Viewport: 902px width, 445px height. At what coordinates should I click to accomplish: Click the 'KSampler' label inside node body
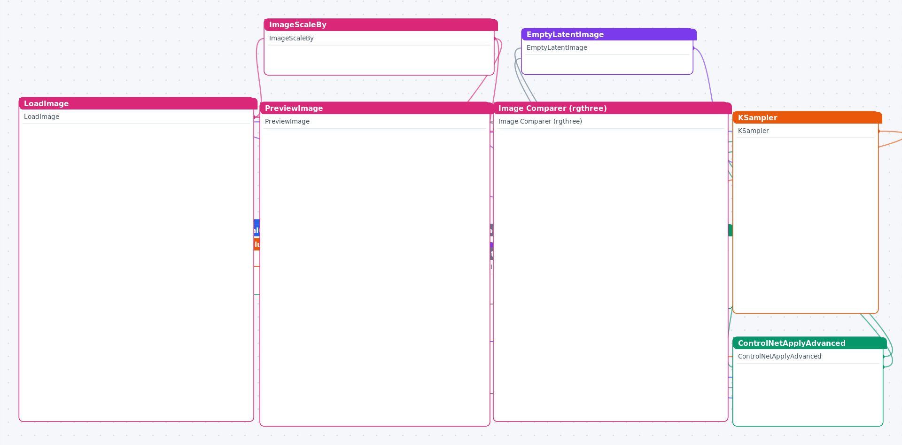click(x=753, y=131)
